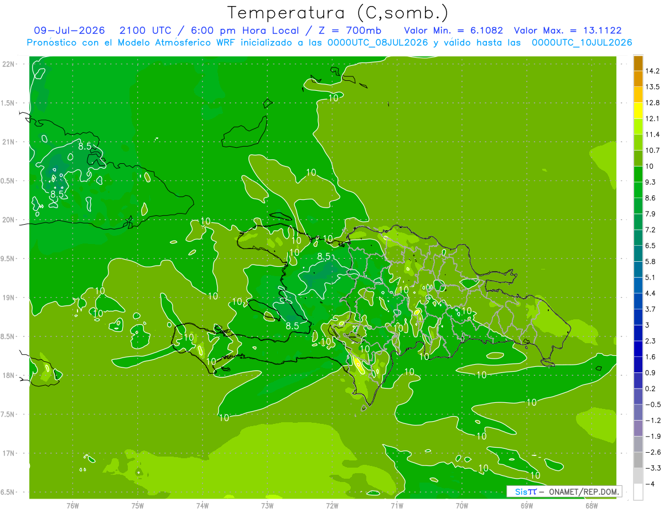Click the title 'Temperatura (C,somb.)'
Image resolution: width=664 pixels, height=513 pixels.
338,12
